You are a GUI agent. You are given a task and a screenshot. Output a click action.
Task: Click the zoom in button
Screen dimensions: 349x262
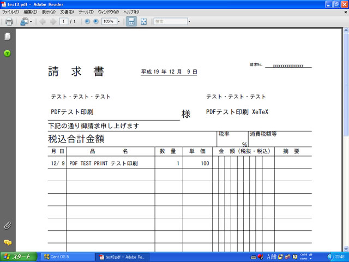(96, 22)
